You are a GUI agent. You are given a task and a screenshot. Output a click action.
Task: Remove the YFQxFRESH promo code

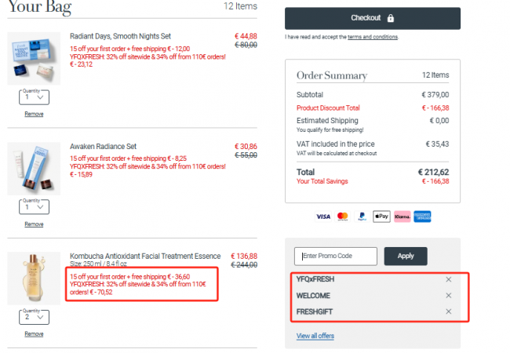(x=449, y=279)
